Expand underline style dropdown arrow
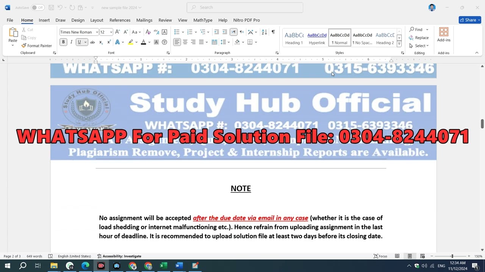 tap(85, 42)
